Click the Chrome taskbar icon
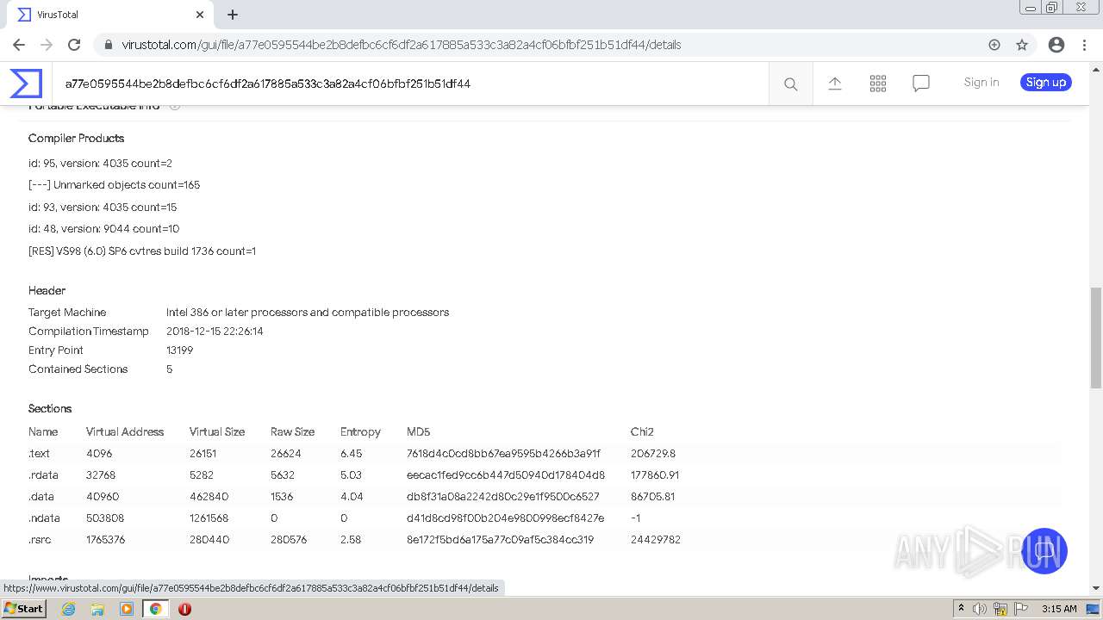1103x620 pixels. click(x=155, y=609)
